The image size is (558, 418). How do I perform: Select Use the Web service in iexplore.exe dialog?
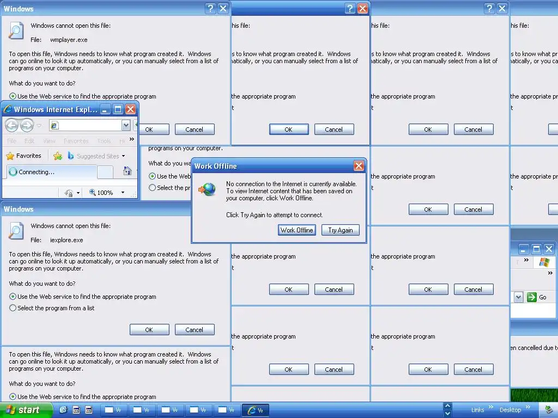tap(13, 297)
